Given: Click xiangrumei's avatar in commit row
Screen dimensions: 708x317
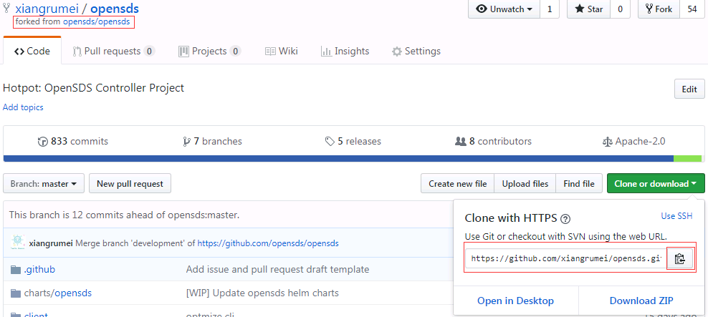Looking at the screenshot, I should coord(18,243).
